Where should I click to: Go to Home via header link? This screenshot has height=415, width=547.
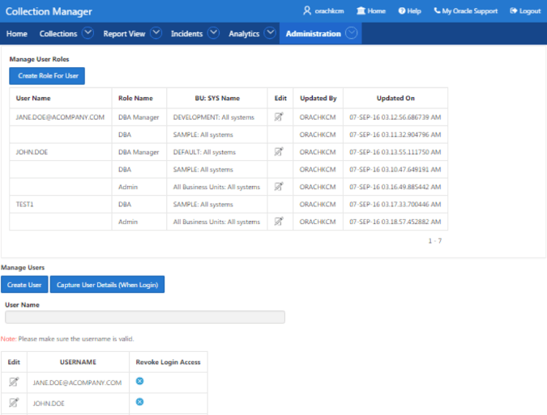pos(371,11)
